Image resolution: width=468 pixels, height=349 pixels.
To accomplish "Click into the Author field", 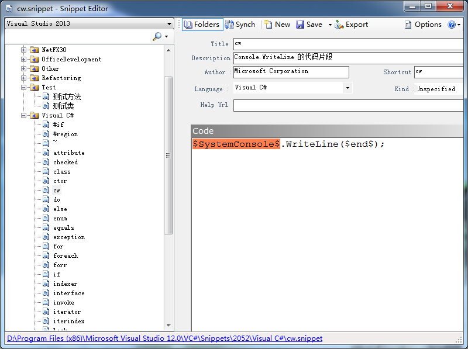I will (x=291, y=72).
